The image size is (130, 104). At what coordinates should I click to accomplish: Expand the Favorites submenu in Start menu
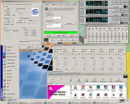point(11,74)
